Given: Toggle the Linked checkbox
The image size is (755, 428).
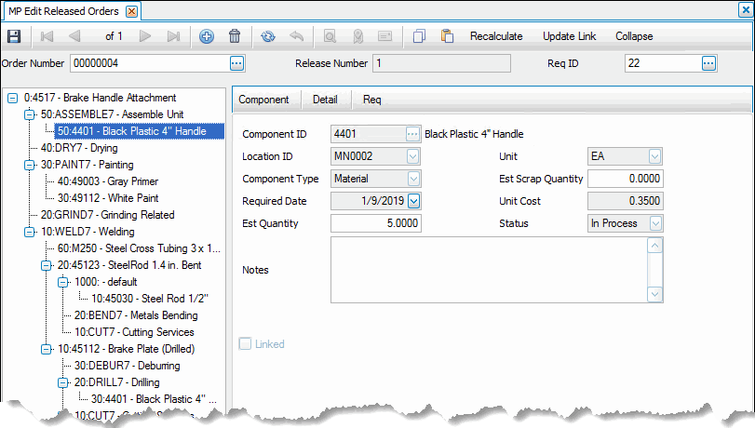Looking at the screenshot, I should click(x=246, y=344).
